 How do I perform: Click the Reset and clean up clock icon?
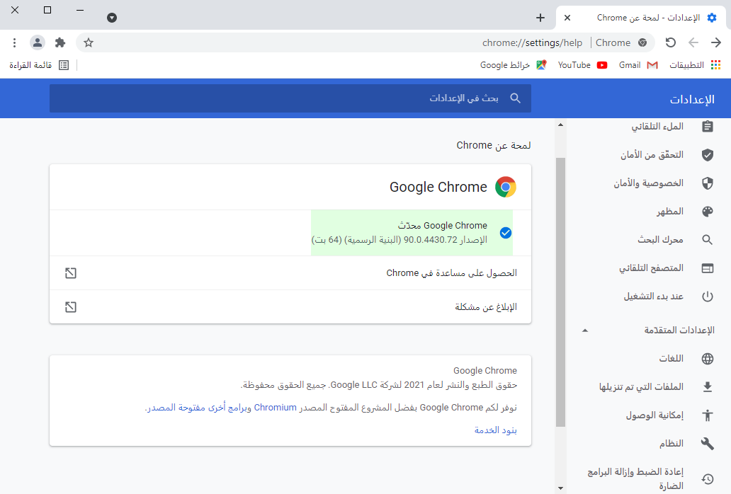[707, 478]
